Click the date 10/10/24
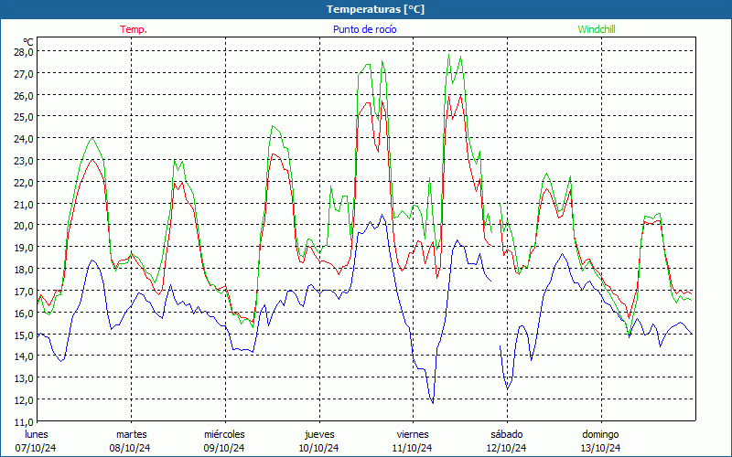The width and height of the screenshot is (732, 457). point(318,448)
